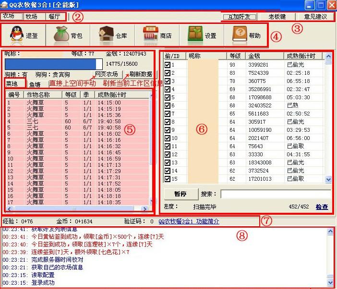Viewport: 337px width, 289px height.
Task: Click crop list horizontal scrollbar left arrow
Action: coord(10,208)
